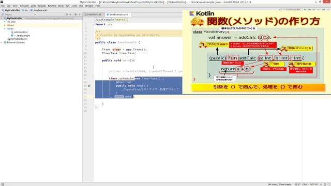Click the src breadcrumb in navigation bar
The width and height of the screenshot is (331, 186).
(25, 10)
